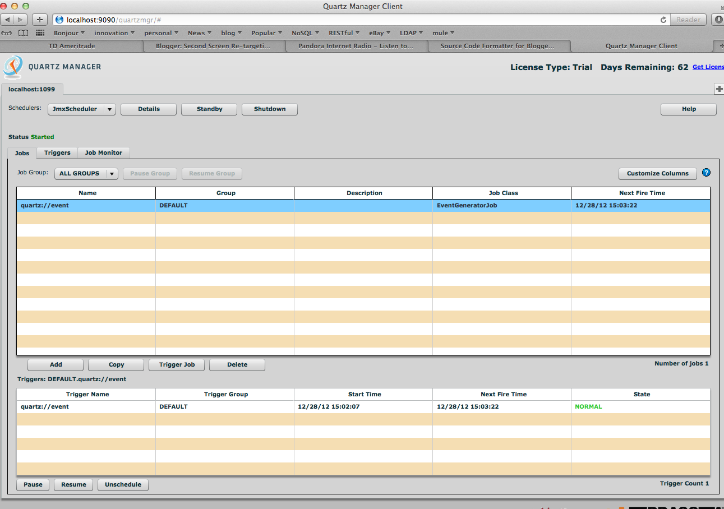724x509 pixels.
Task: Click inside the address bar
Action: 224,20
